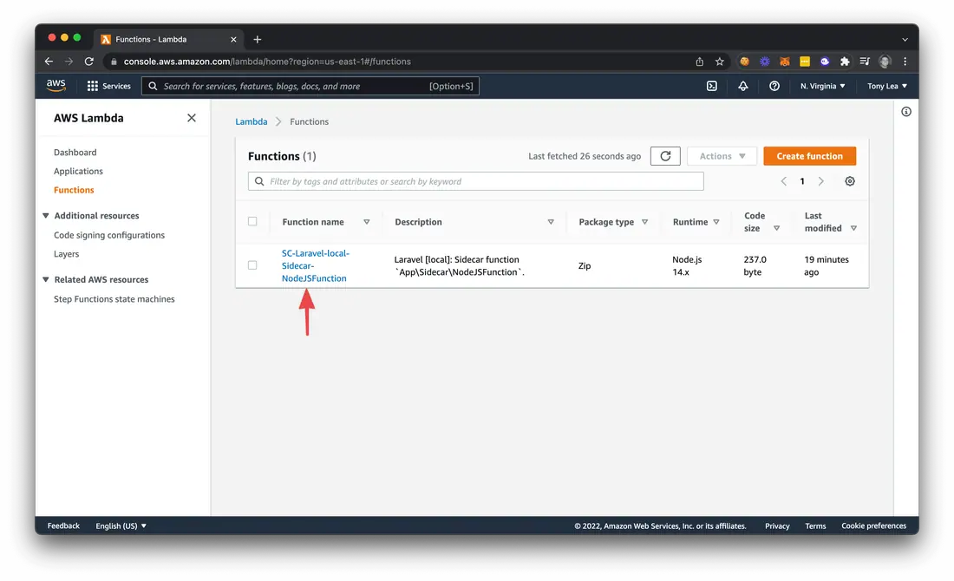Go to next page of functions

pos(820,181)
